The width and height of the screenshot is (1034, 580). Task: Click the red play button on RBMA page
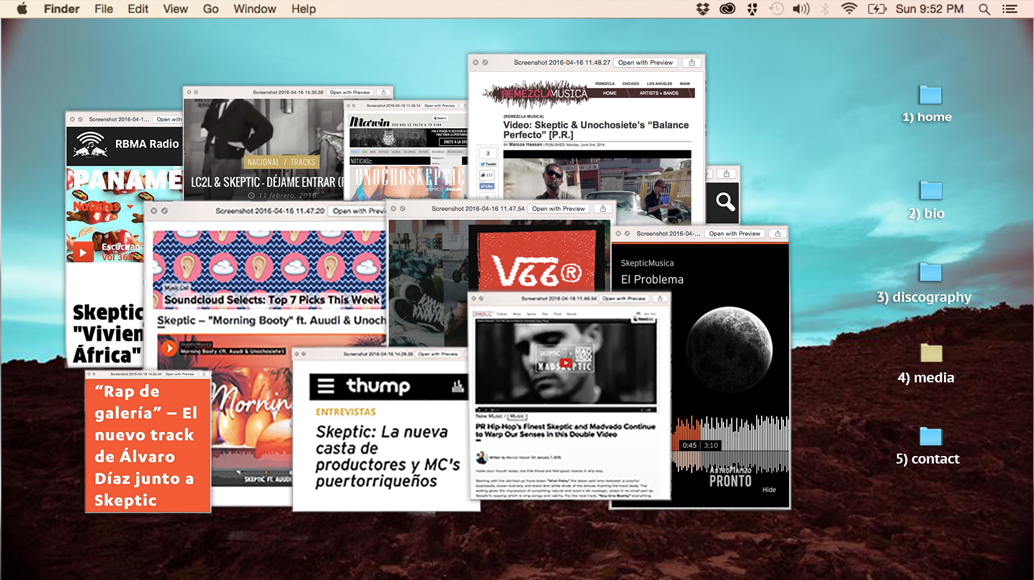(82, 253)
